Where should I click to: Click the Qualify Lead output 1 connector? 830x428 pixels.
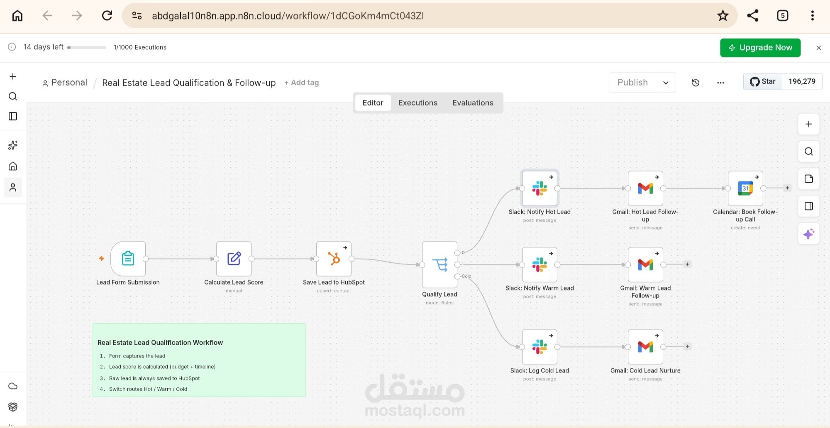point(457,264)
